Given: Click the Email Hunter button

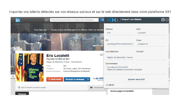Looking at the screenshot, I should (55, 79).
